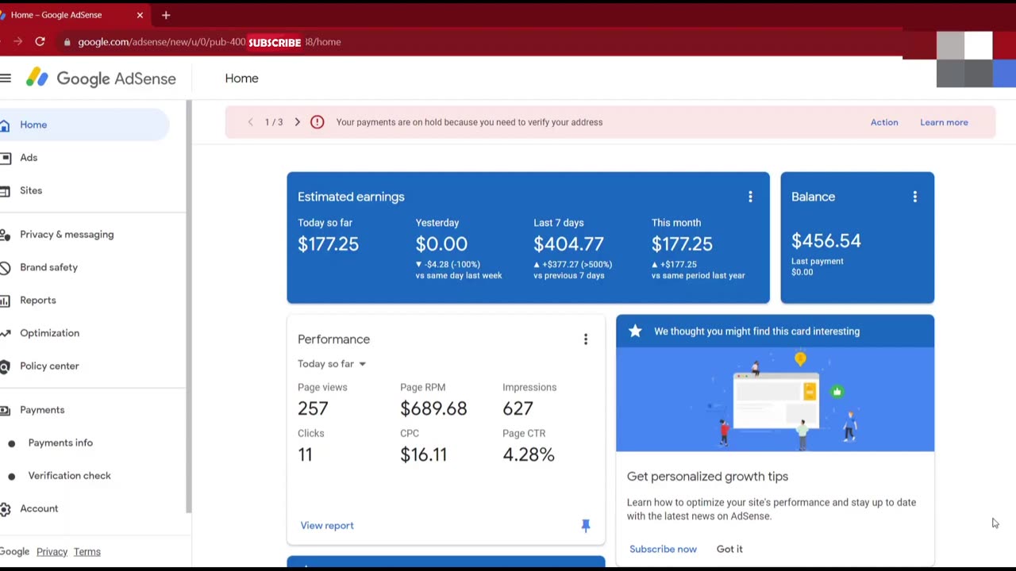Reload the page with refresh icon
This screenshot has height=571, width=1016.
pos(40,41)
